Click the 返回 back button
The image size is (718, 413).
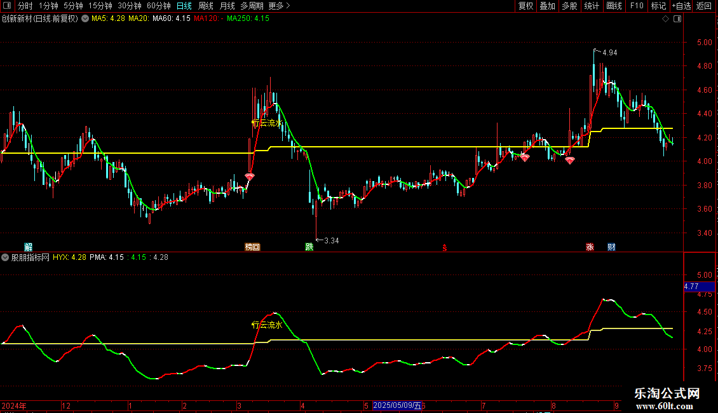coord(704,6)
